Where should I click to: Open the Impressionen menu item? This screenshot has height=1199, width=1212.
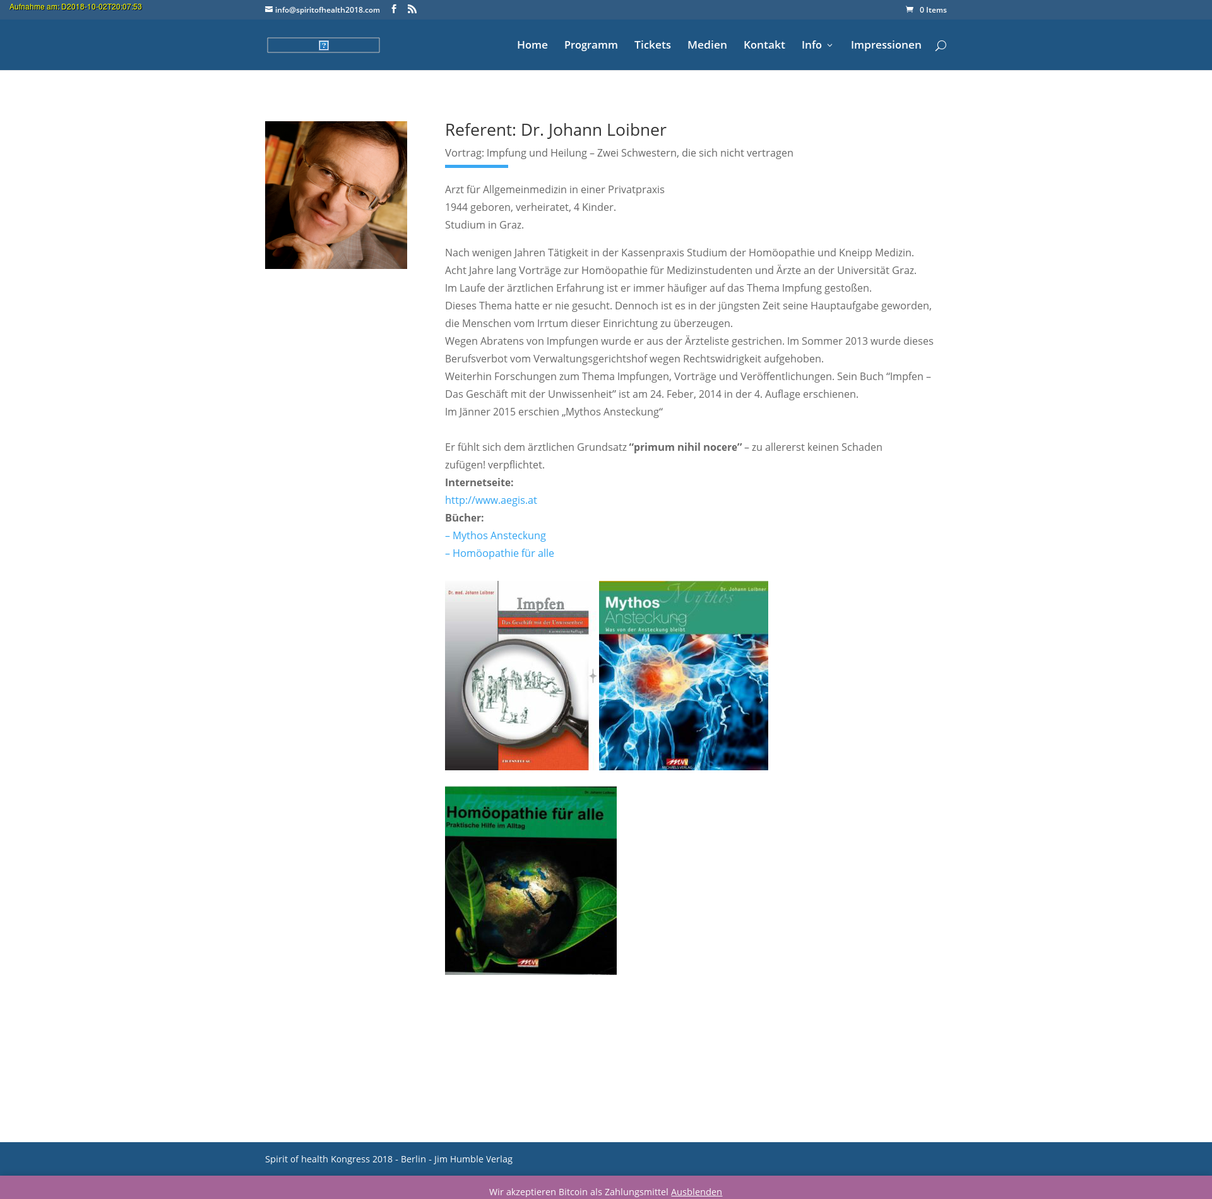coord(886,45)
